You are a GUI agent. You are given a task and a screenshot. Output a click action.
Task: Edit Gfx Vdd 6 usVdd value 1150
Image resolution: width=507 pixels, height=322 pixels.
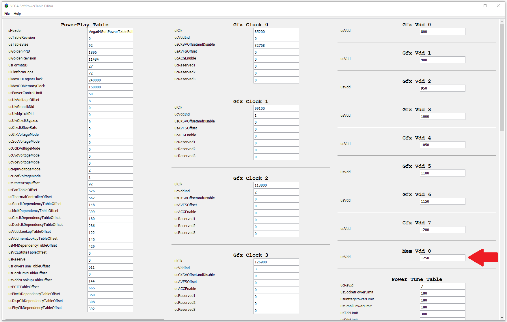[x=443, y=201]
